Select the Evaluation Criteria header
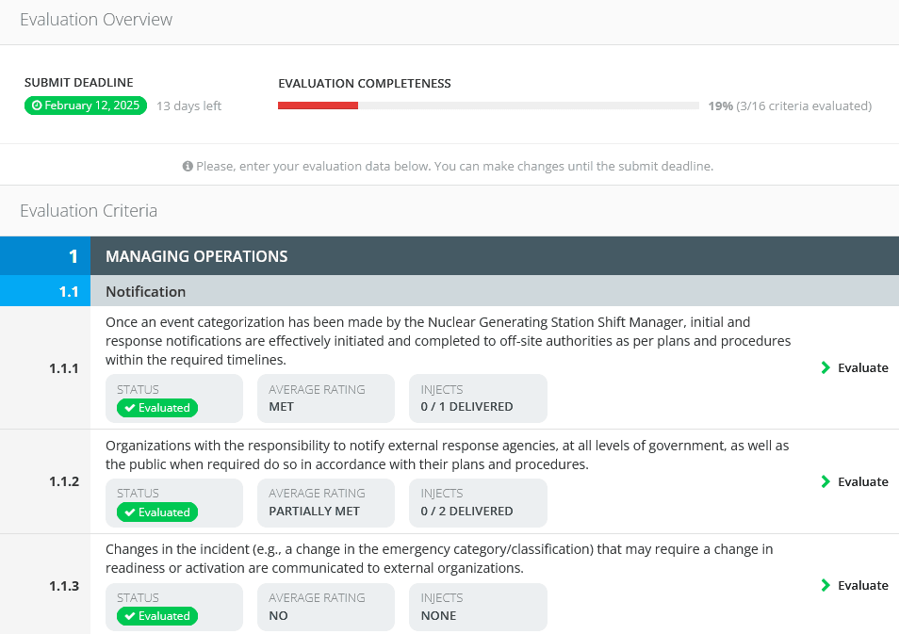This screenshot has height=634, width=899. [90, 210]
